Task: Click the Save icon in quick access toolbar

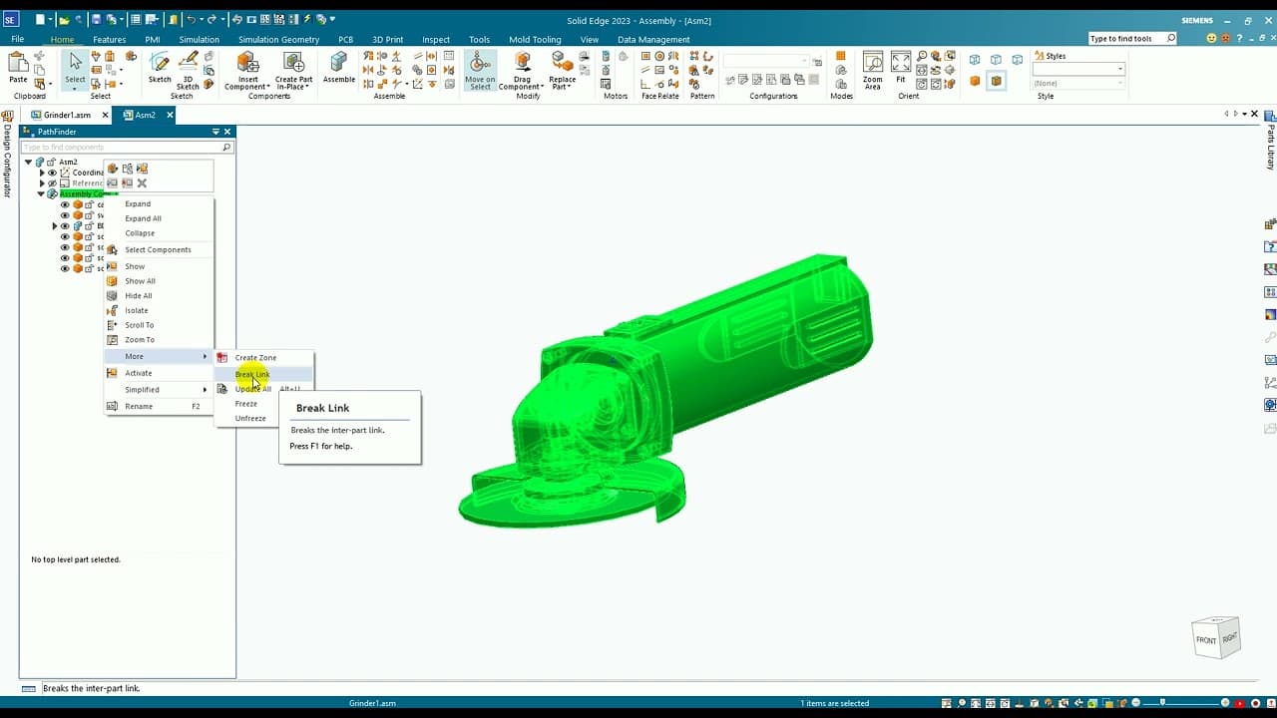Action: 96,19
